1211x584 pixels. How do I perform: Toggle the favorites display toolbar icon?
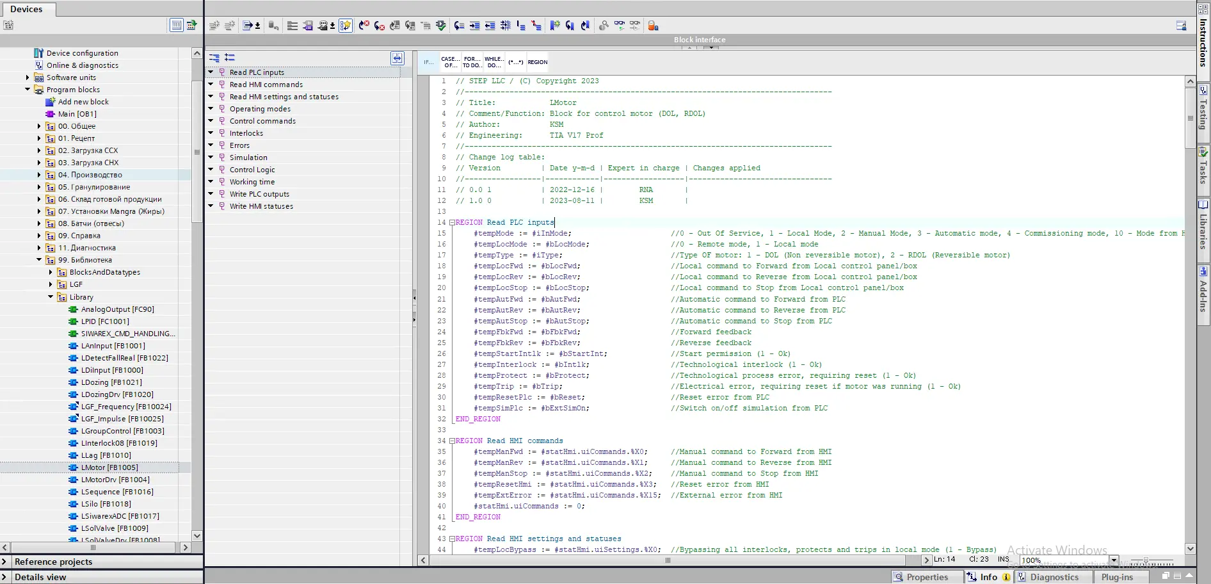click(x=346, y=26)
